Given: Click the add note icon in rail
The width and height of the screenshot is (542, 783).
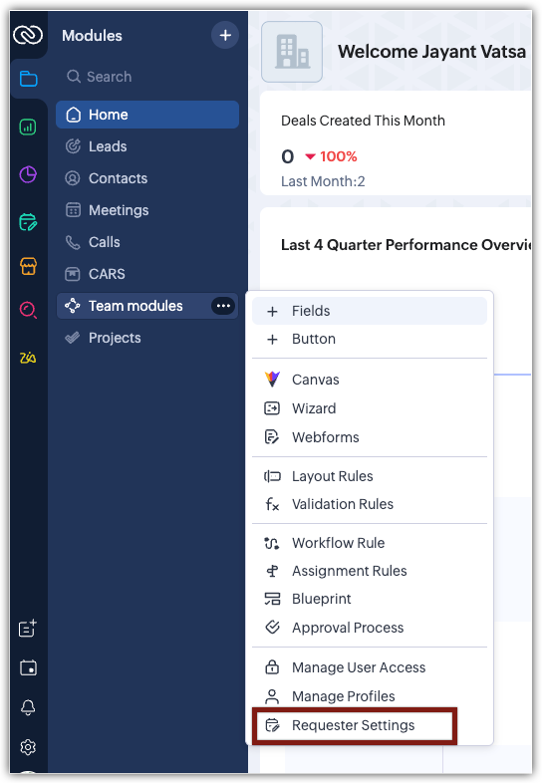Looking at the screenshot, I should (28, 628).
